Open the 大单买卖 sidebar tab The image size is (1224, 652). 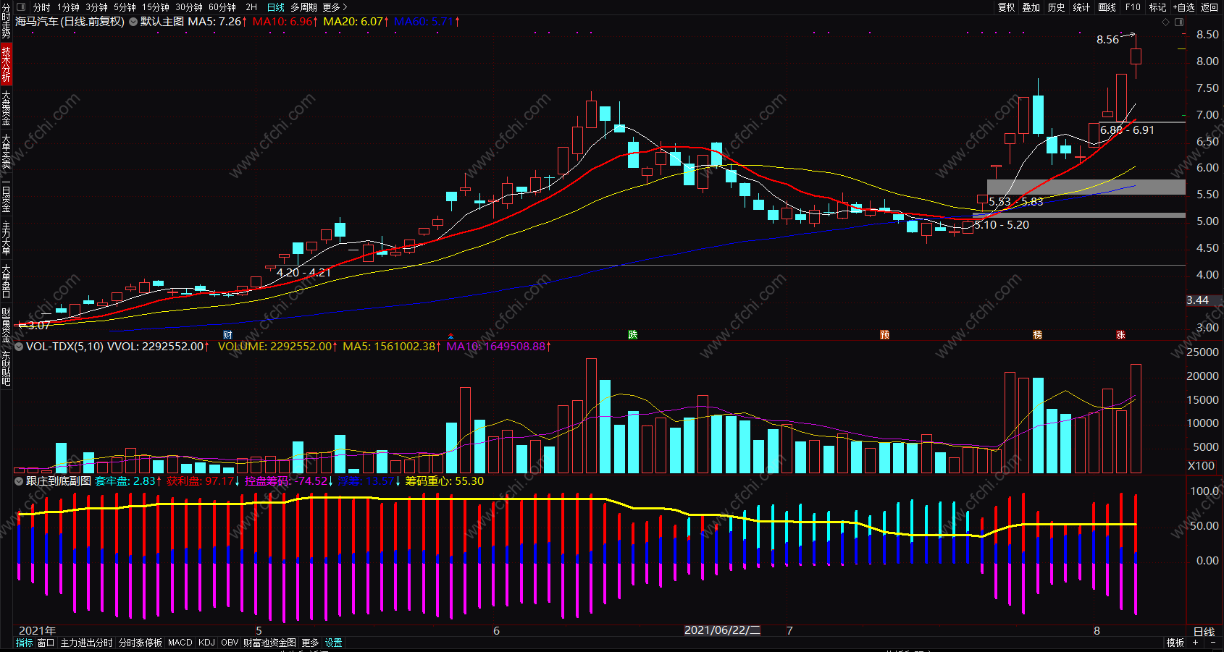click(x=6, y=151)
